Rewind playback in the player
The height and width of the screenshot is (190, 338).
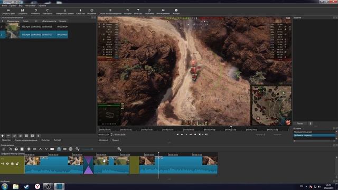(x=182, y=135)
